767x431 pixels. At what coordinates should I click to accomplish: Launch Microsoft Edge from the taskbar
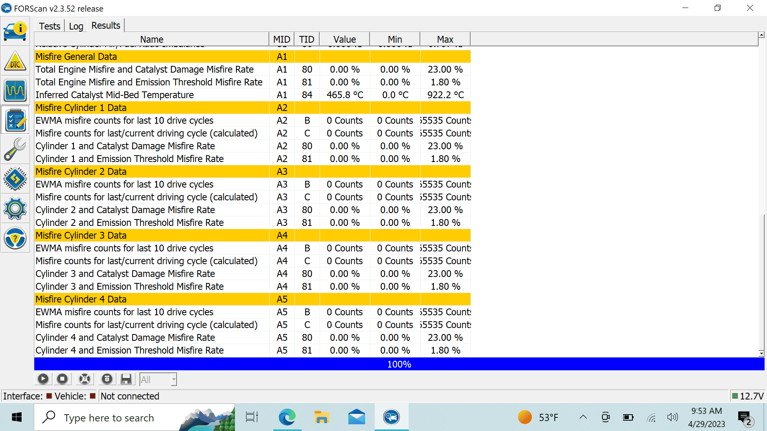287,417
